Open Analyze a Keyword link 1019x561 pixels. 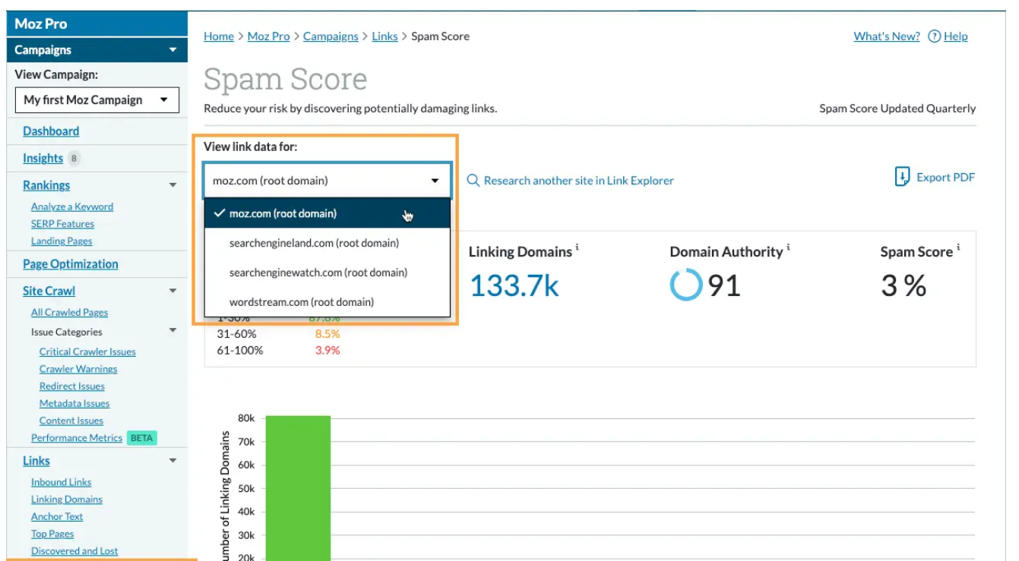[x=72, y=206]
